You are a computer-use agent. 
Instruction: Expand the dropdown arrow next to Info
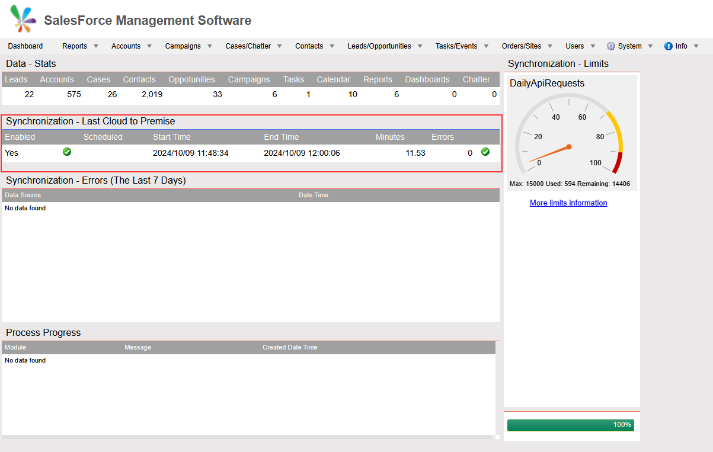click(x=696, y=46)
